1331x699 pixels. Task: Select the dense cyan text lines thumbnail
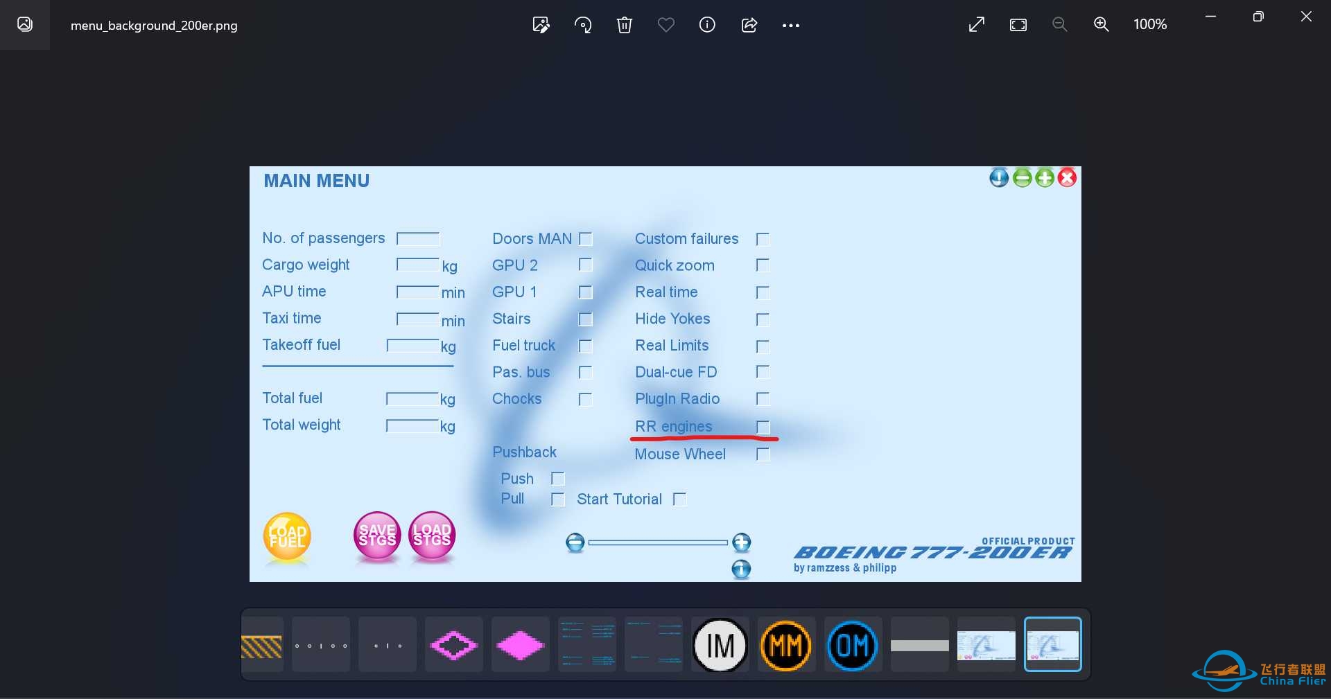click(587, 645)
